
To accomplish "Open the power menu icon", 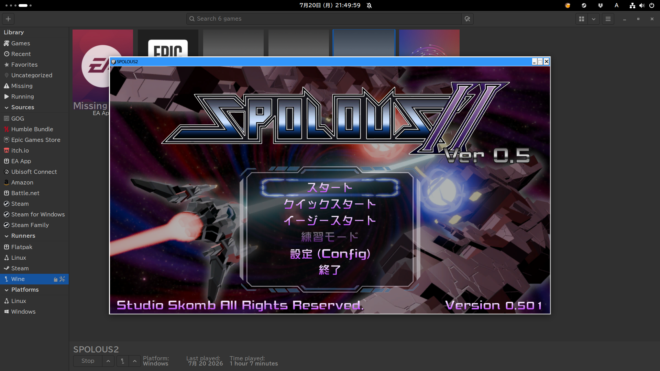I will click(x=652, y=5).
